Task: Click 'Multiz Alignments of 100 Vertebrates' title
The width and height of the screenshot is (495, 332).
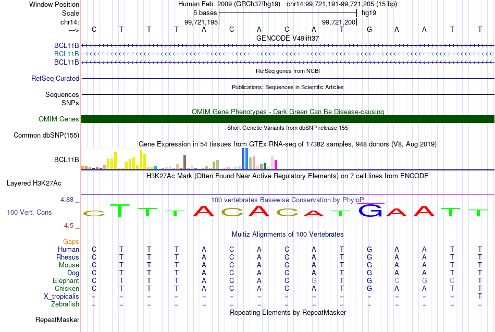Action: click(x=288, y=235)
